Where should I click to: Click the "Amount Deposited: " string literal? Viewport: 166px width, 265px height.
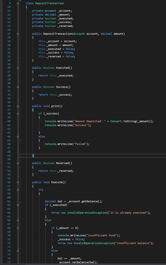click(90, 121)
